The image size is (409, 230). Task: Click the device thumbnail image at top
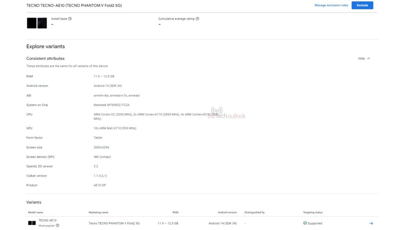pos(37,23)
